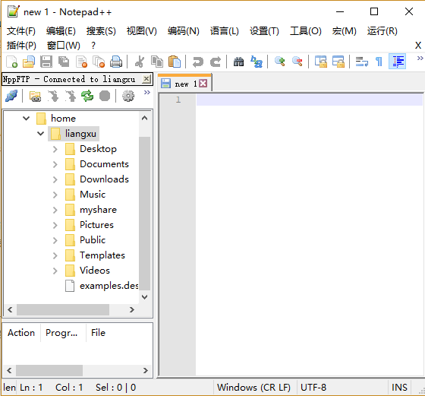
Task: Toggle synchronized vertical scrolling icon
Action: pos(320,62)
